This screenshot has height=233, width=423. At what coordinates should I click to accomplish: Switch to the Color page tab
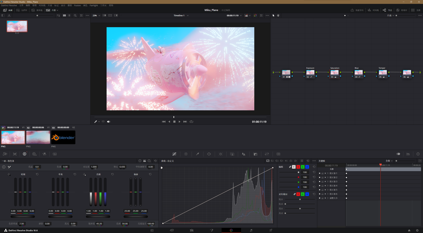click(231, 230)
